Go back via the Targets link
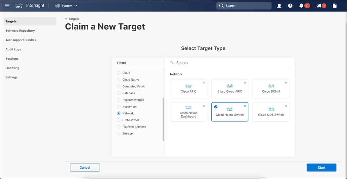Screen dimensions: 347x179 (72, 19)
